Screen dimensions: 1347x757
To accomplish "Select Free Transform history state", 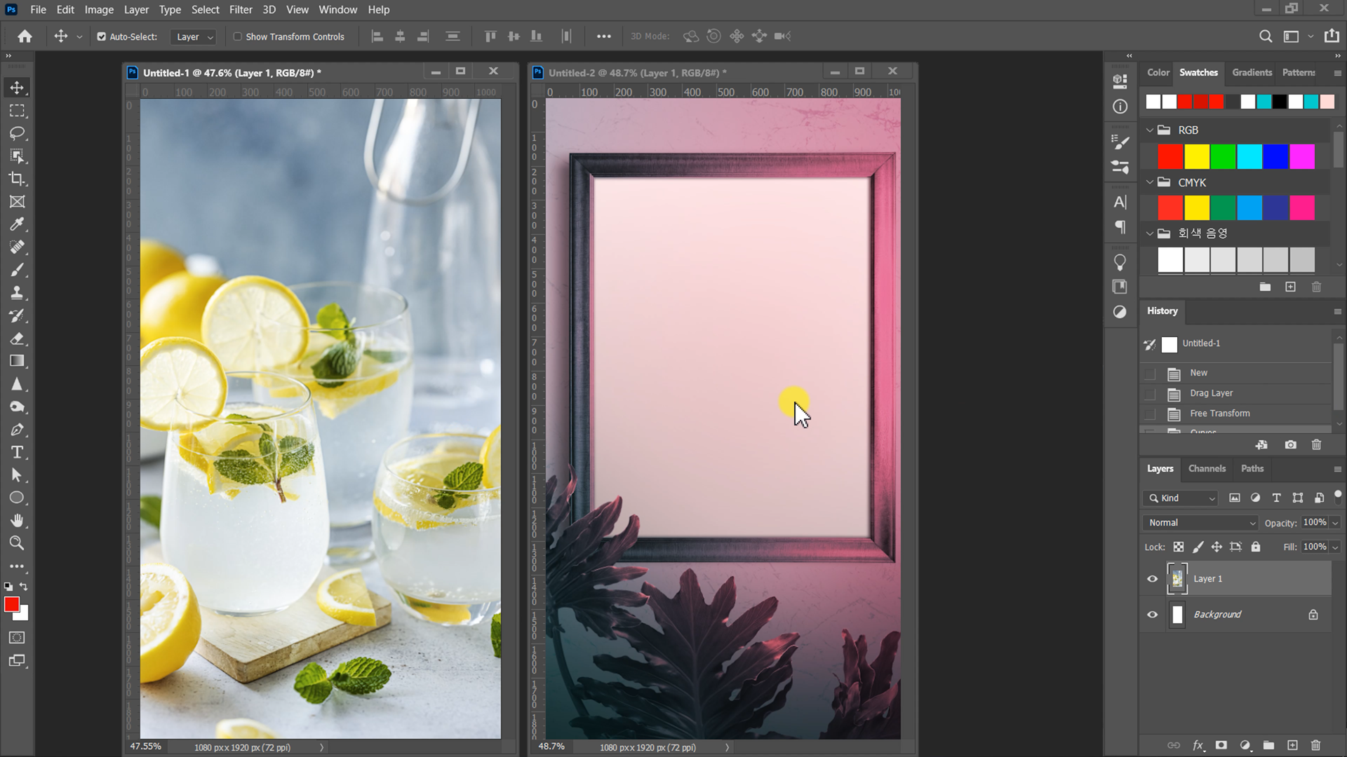I will (x=1219, y=414).
